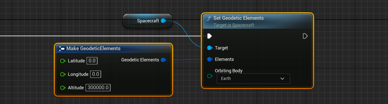Click the Spacecraft variable output pin
Image resolution: width=388 pixels, height=104 pixels.
[163, 21]
